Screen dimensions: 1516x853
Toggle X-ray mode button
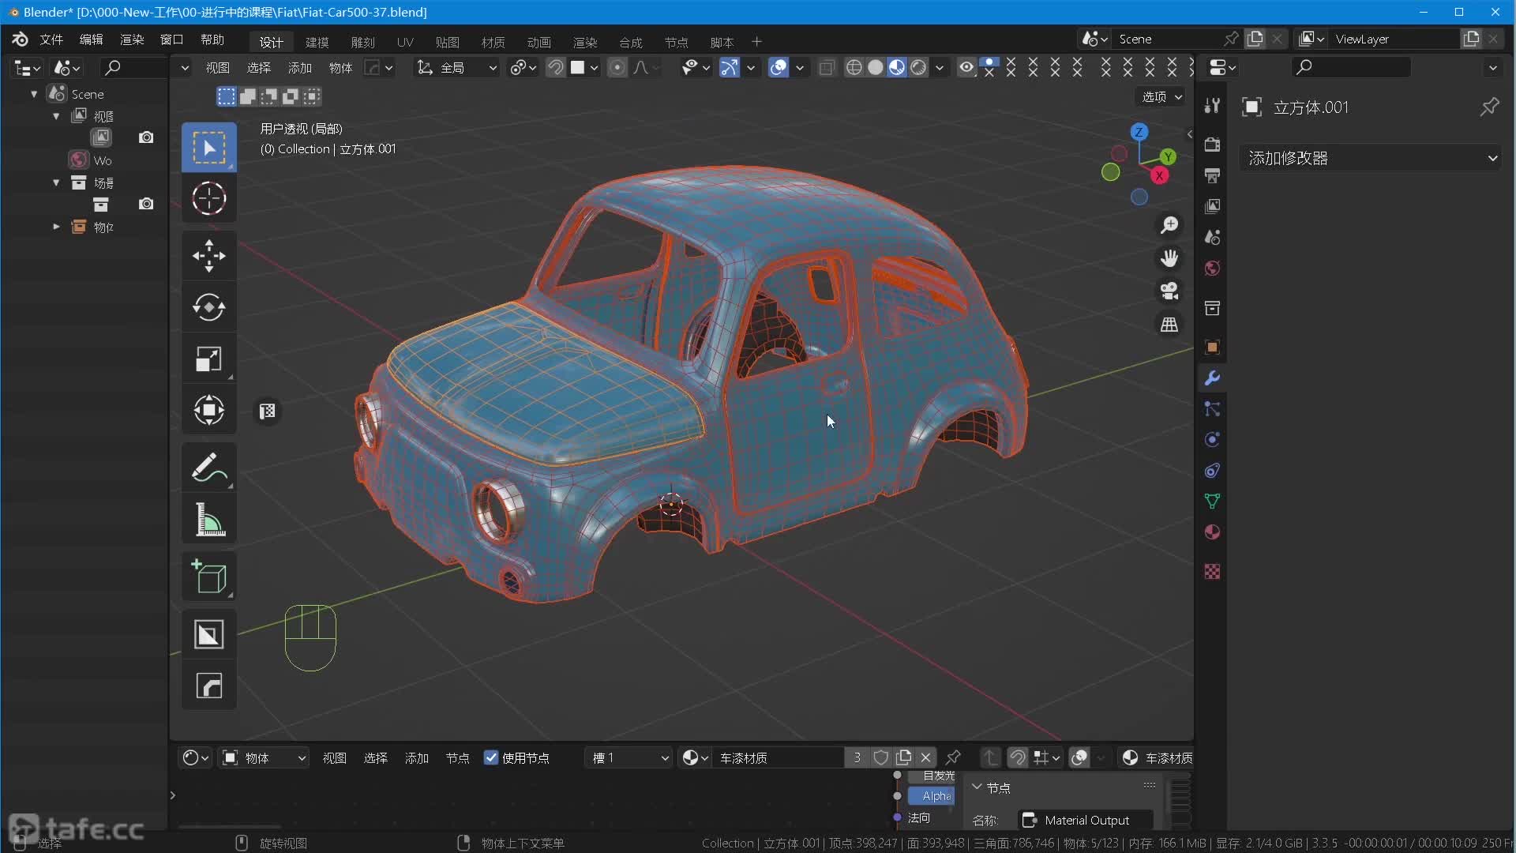[x=826, y=68]
